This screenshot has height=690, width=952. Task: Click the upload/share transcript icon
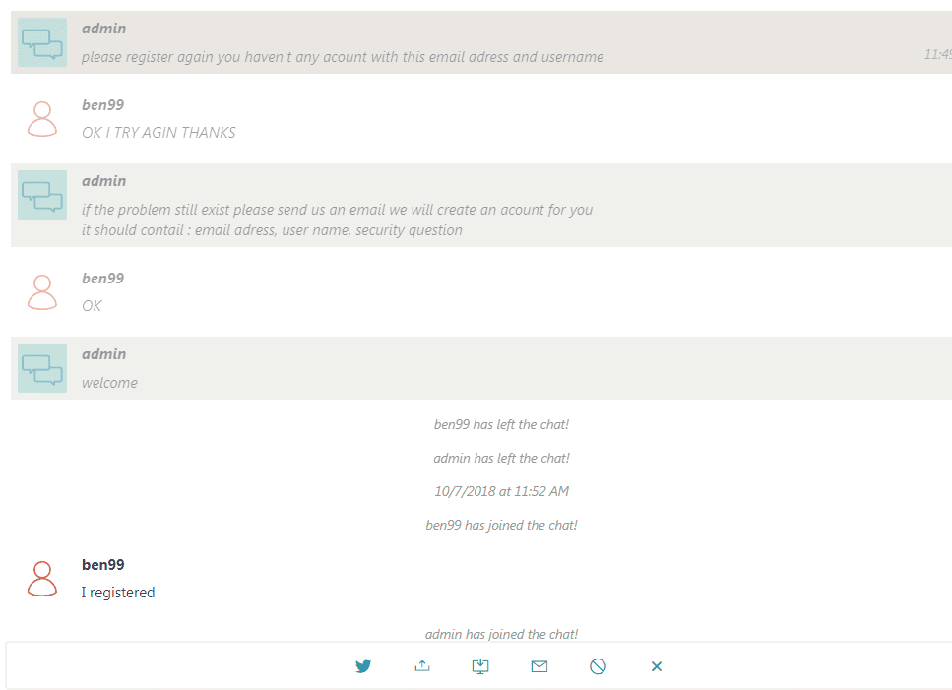[422, 666]
